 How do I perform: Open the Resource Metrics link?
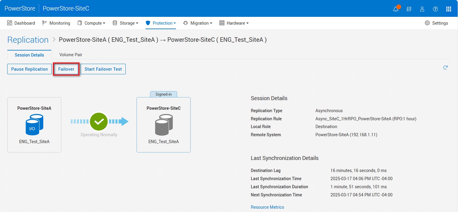coord(267,207)
